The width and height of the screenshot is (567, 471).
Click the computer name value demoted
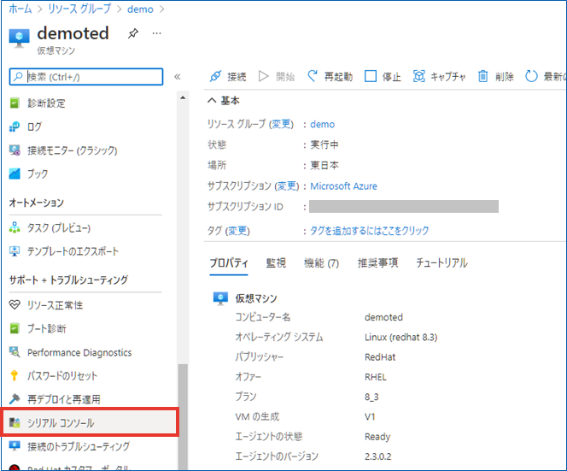click(383, 317)
